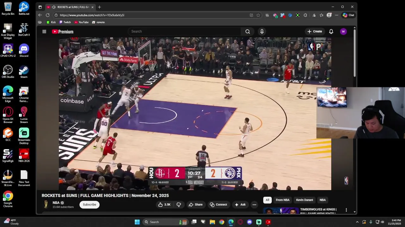The height and width of the screenshot is (227, 405).
Task: Open the YouTube bookmark
Action: [82, 22]
